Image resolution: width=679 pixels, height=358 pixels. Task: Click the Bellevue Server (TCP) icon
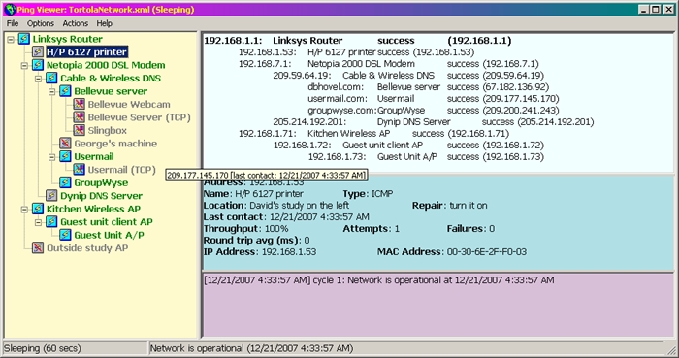coord(79,116)
